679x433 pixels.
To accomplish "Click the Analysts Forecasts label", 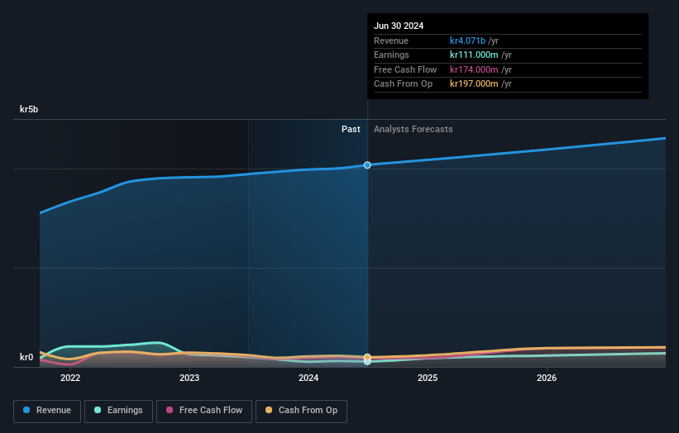I will 414,129.
